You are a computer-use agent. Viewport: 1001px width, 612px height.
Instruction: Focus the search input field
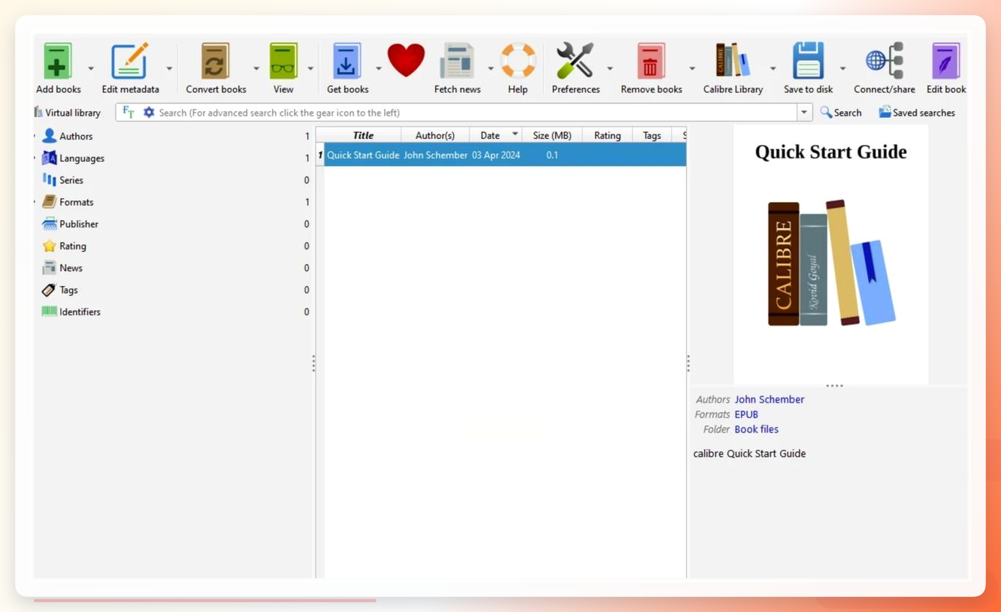(x=476, y=113)
